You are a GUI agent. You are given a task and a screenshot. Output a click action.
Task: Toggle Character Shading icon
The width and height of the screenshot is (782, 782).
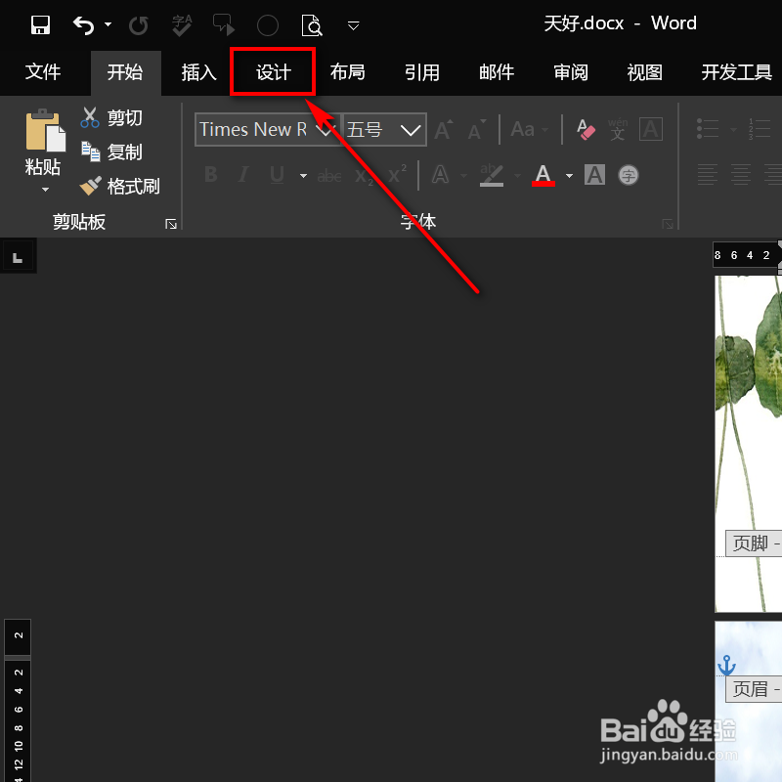(x=594, y=175)
